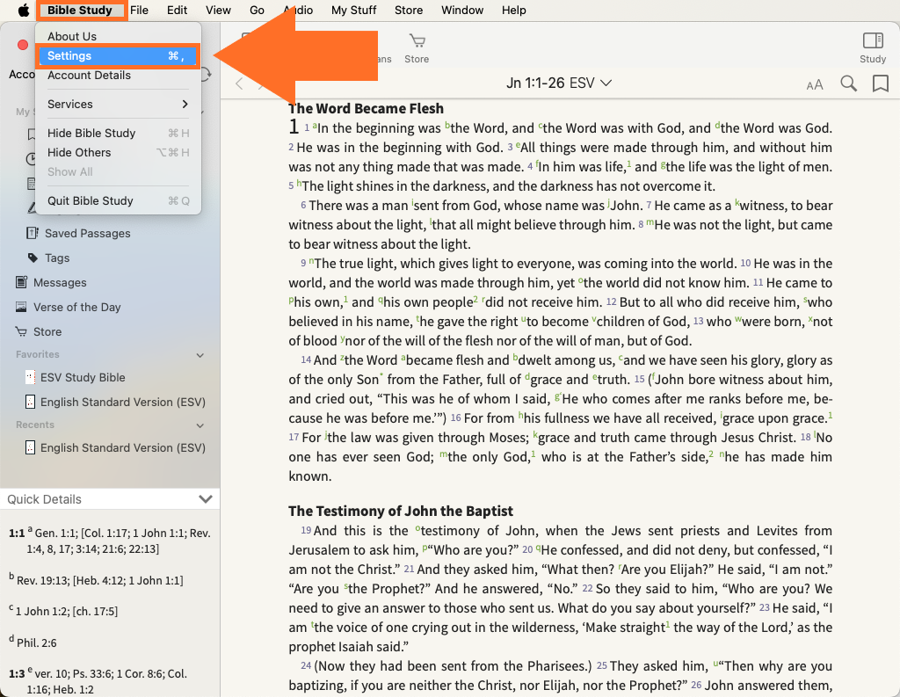Click Quit Bible Study
This screenshot has width=900, height=697.
point(91,200)
